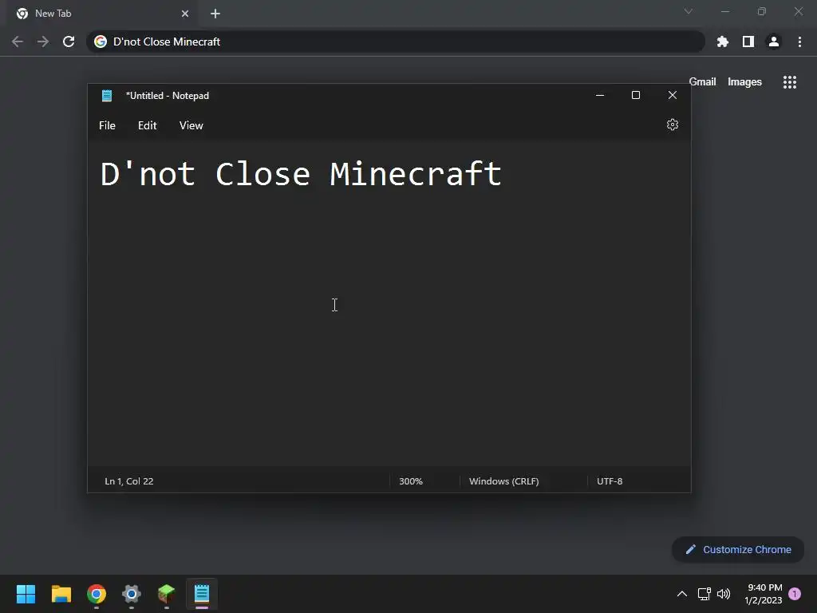Click the 300% zoom status entry
The image size is (817, 613).
point(411,481)
